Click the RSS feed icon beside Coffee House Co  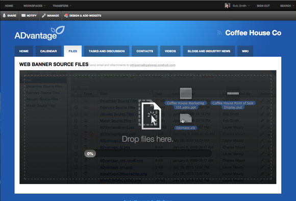click(x=219, y=33)
